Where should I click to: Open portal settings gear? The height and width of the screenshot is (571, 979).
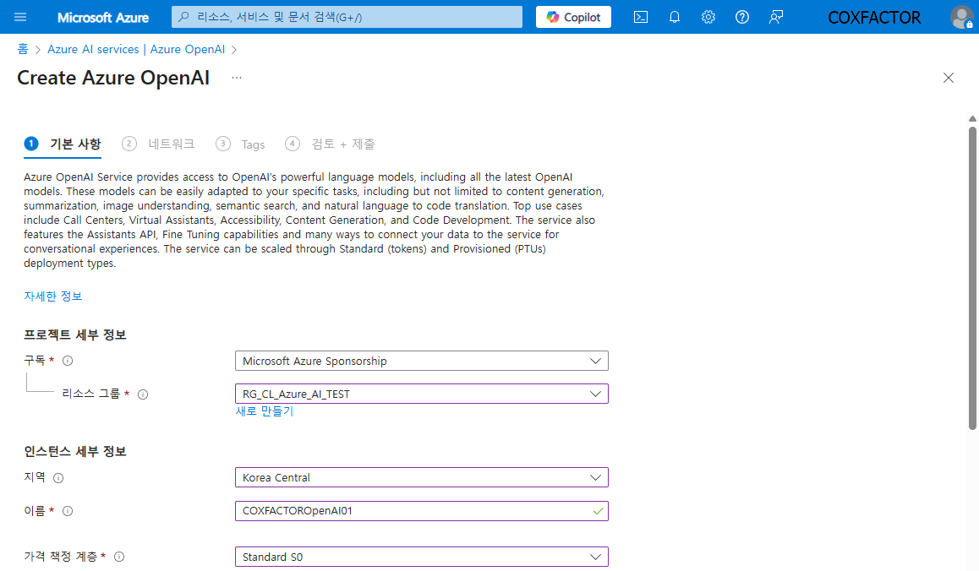tap(708, 17)
